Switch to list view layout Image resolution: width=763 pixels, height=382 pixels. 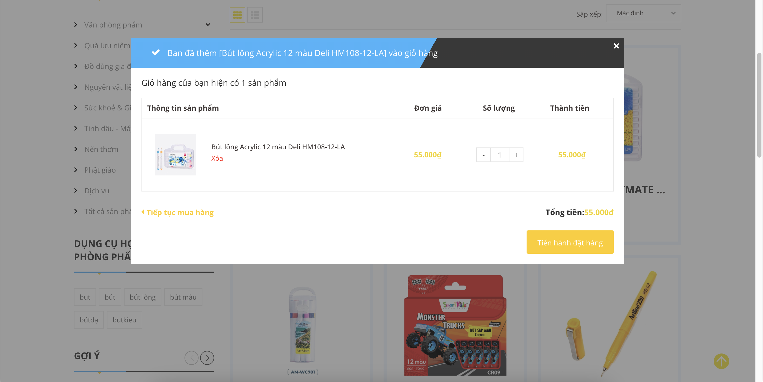coord(255,15)
